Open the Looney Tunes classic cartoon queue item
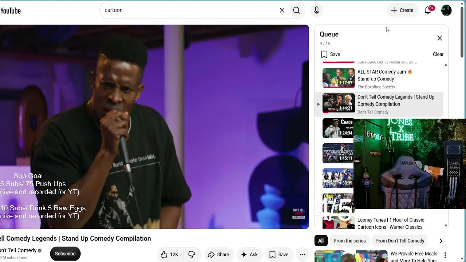Viewport: 466px width, 262px height. 391,223
